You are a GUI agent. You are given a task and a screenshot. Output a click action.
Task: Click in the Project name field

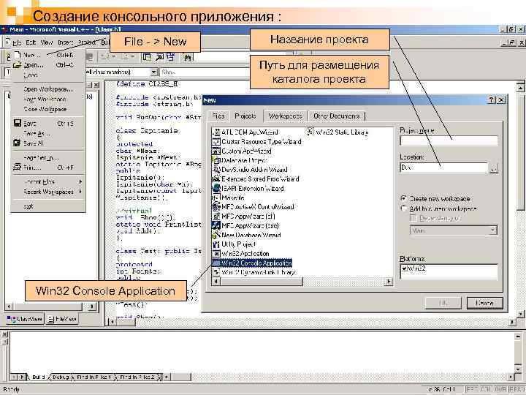click(x=449, y=140)
